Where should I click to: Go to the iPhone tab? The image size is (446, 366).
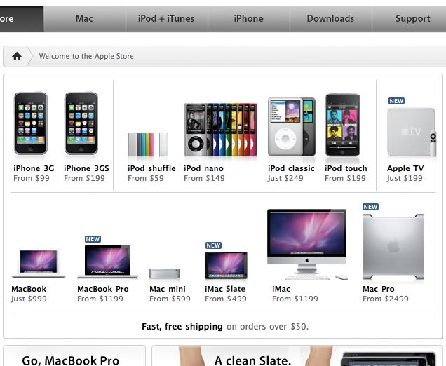249,19
